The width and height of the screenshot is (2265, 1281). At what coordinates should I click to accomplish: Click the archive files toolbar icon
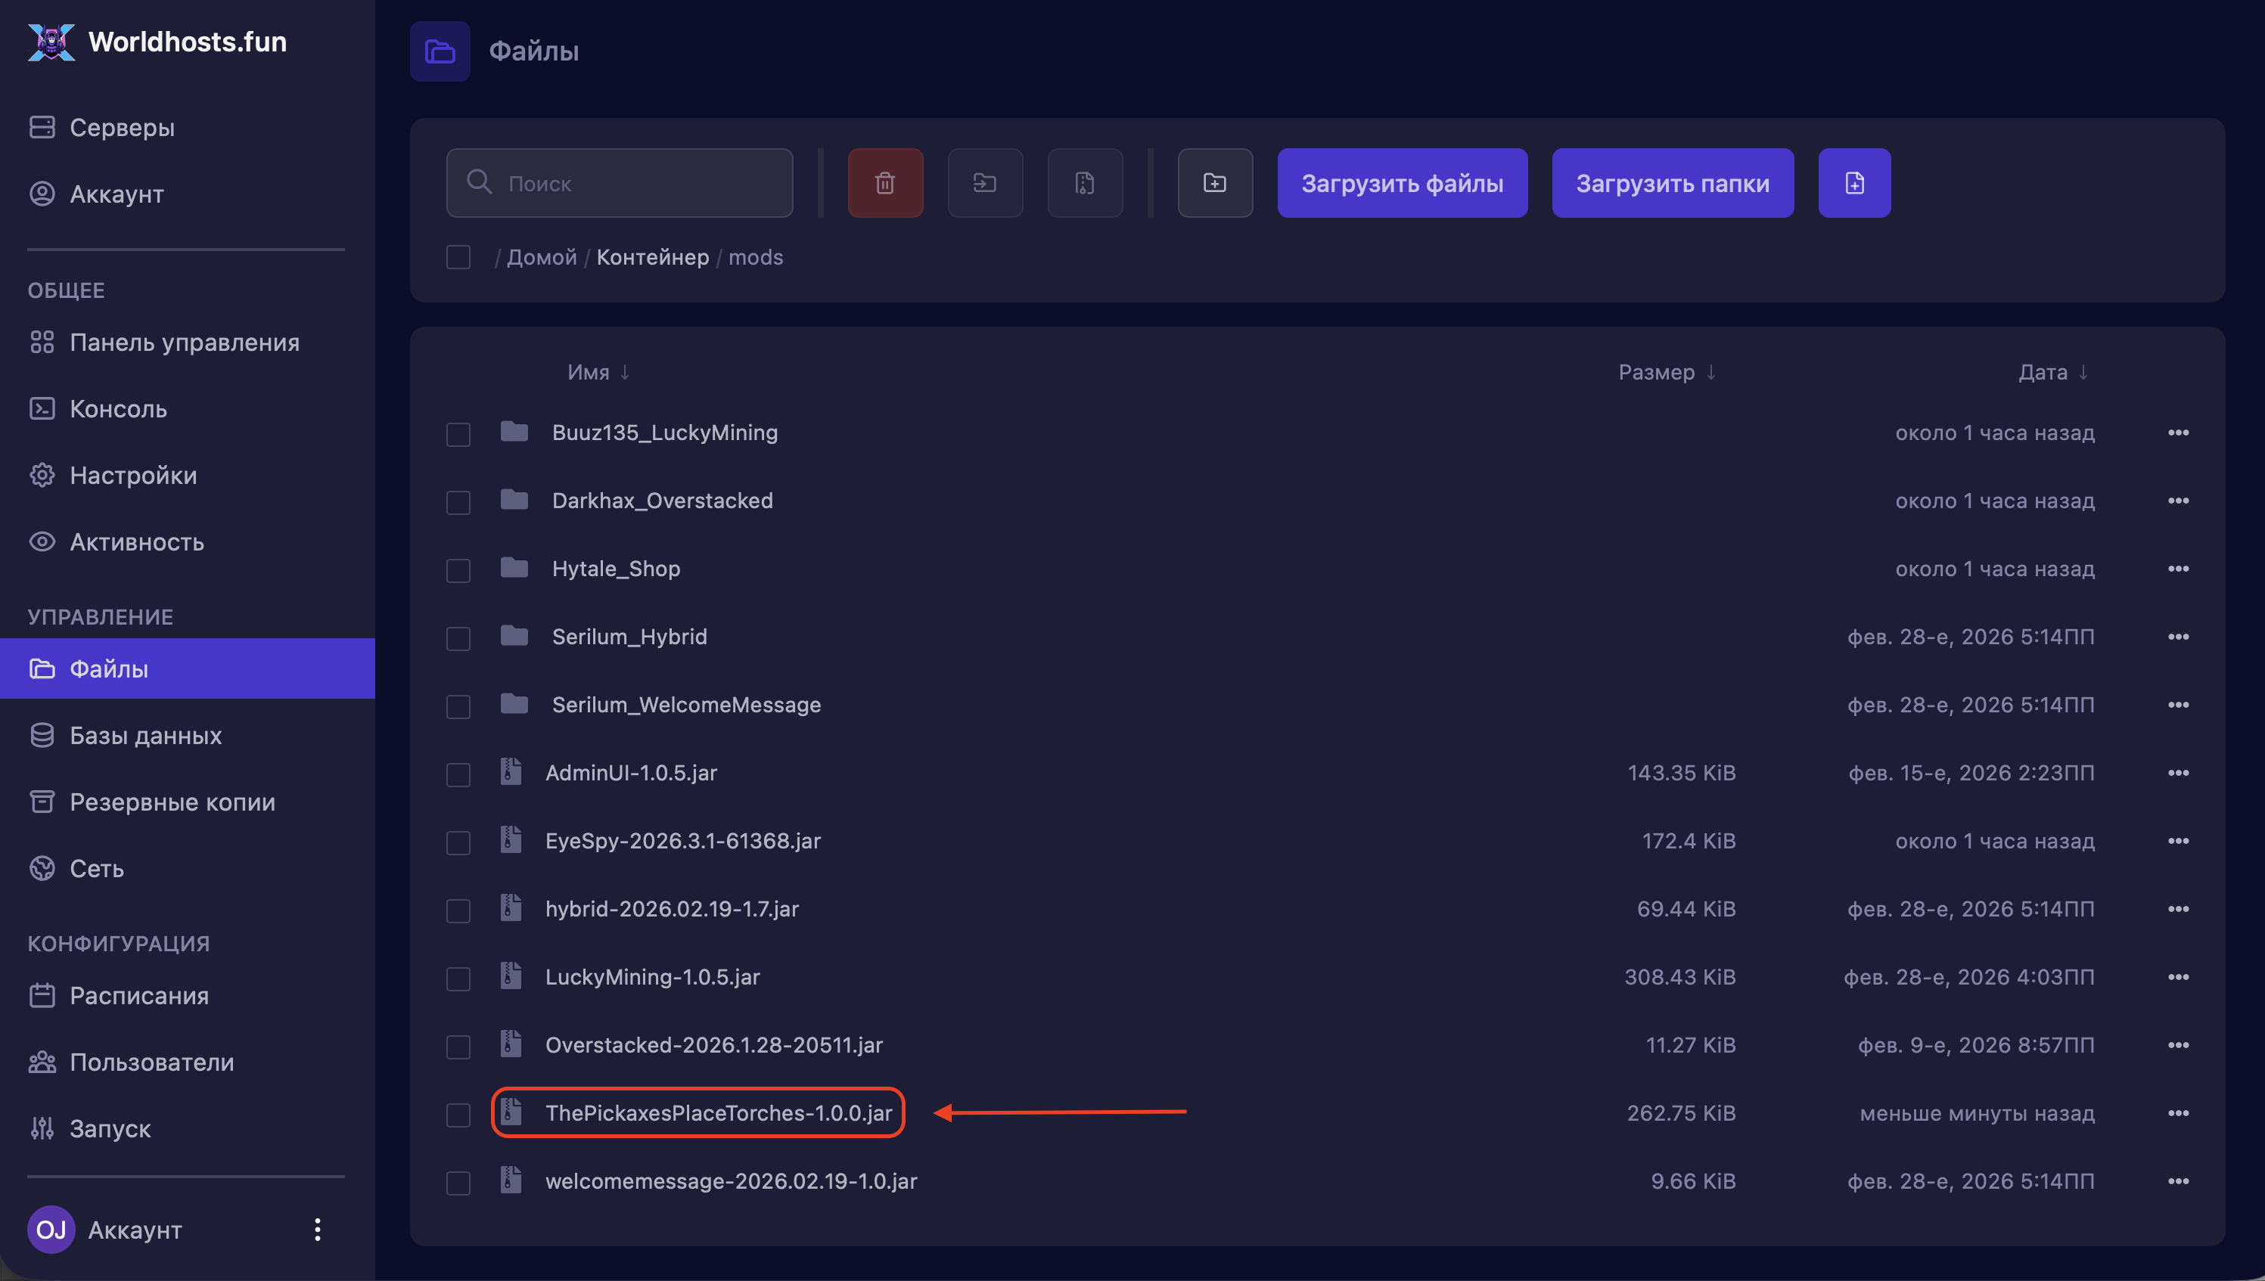[1084, 183]
